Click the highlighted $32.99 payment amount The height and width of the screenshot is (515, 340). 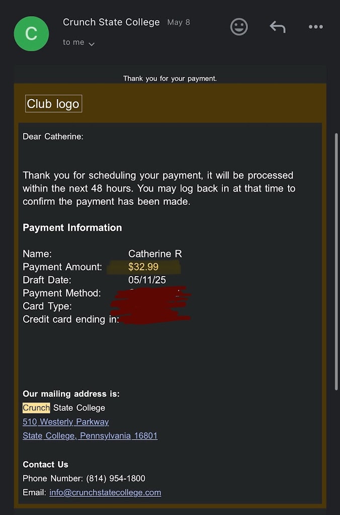(143, 267)
